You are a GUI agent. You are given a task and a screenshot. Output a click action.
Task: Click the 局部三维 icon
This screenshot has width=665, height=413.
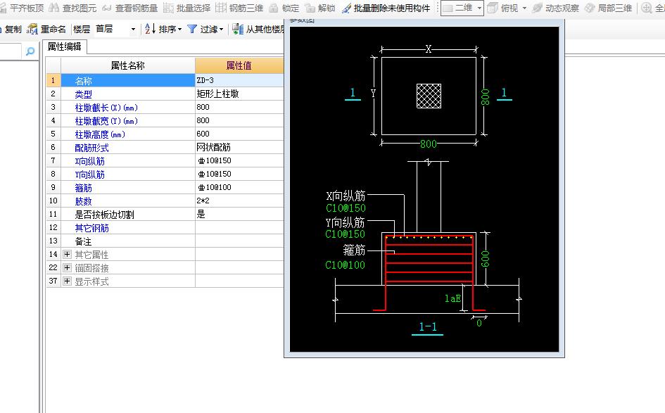590,8
